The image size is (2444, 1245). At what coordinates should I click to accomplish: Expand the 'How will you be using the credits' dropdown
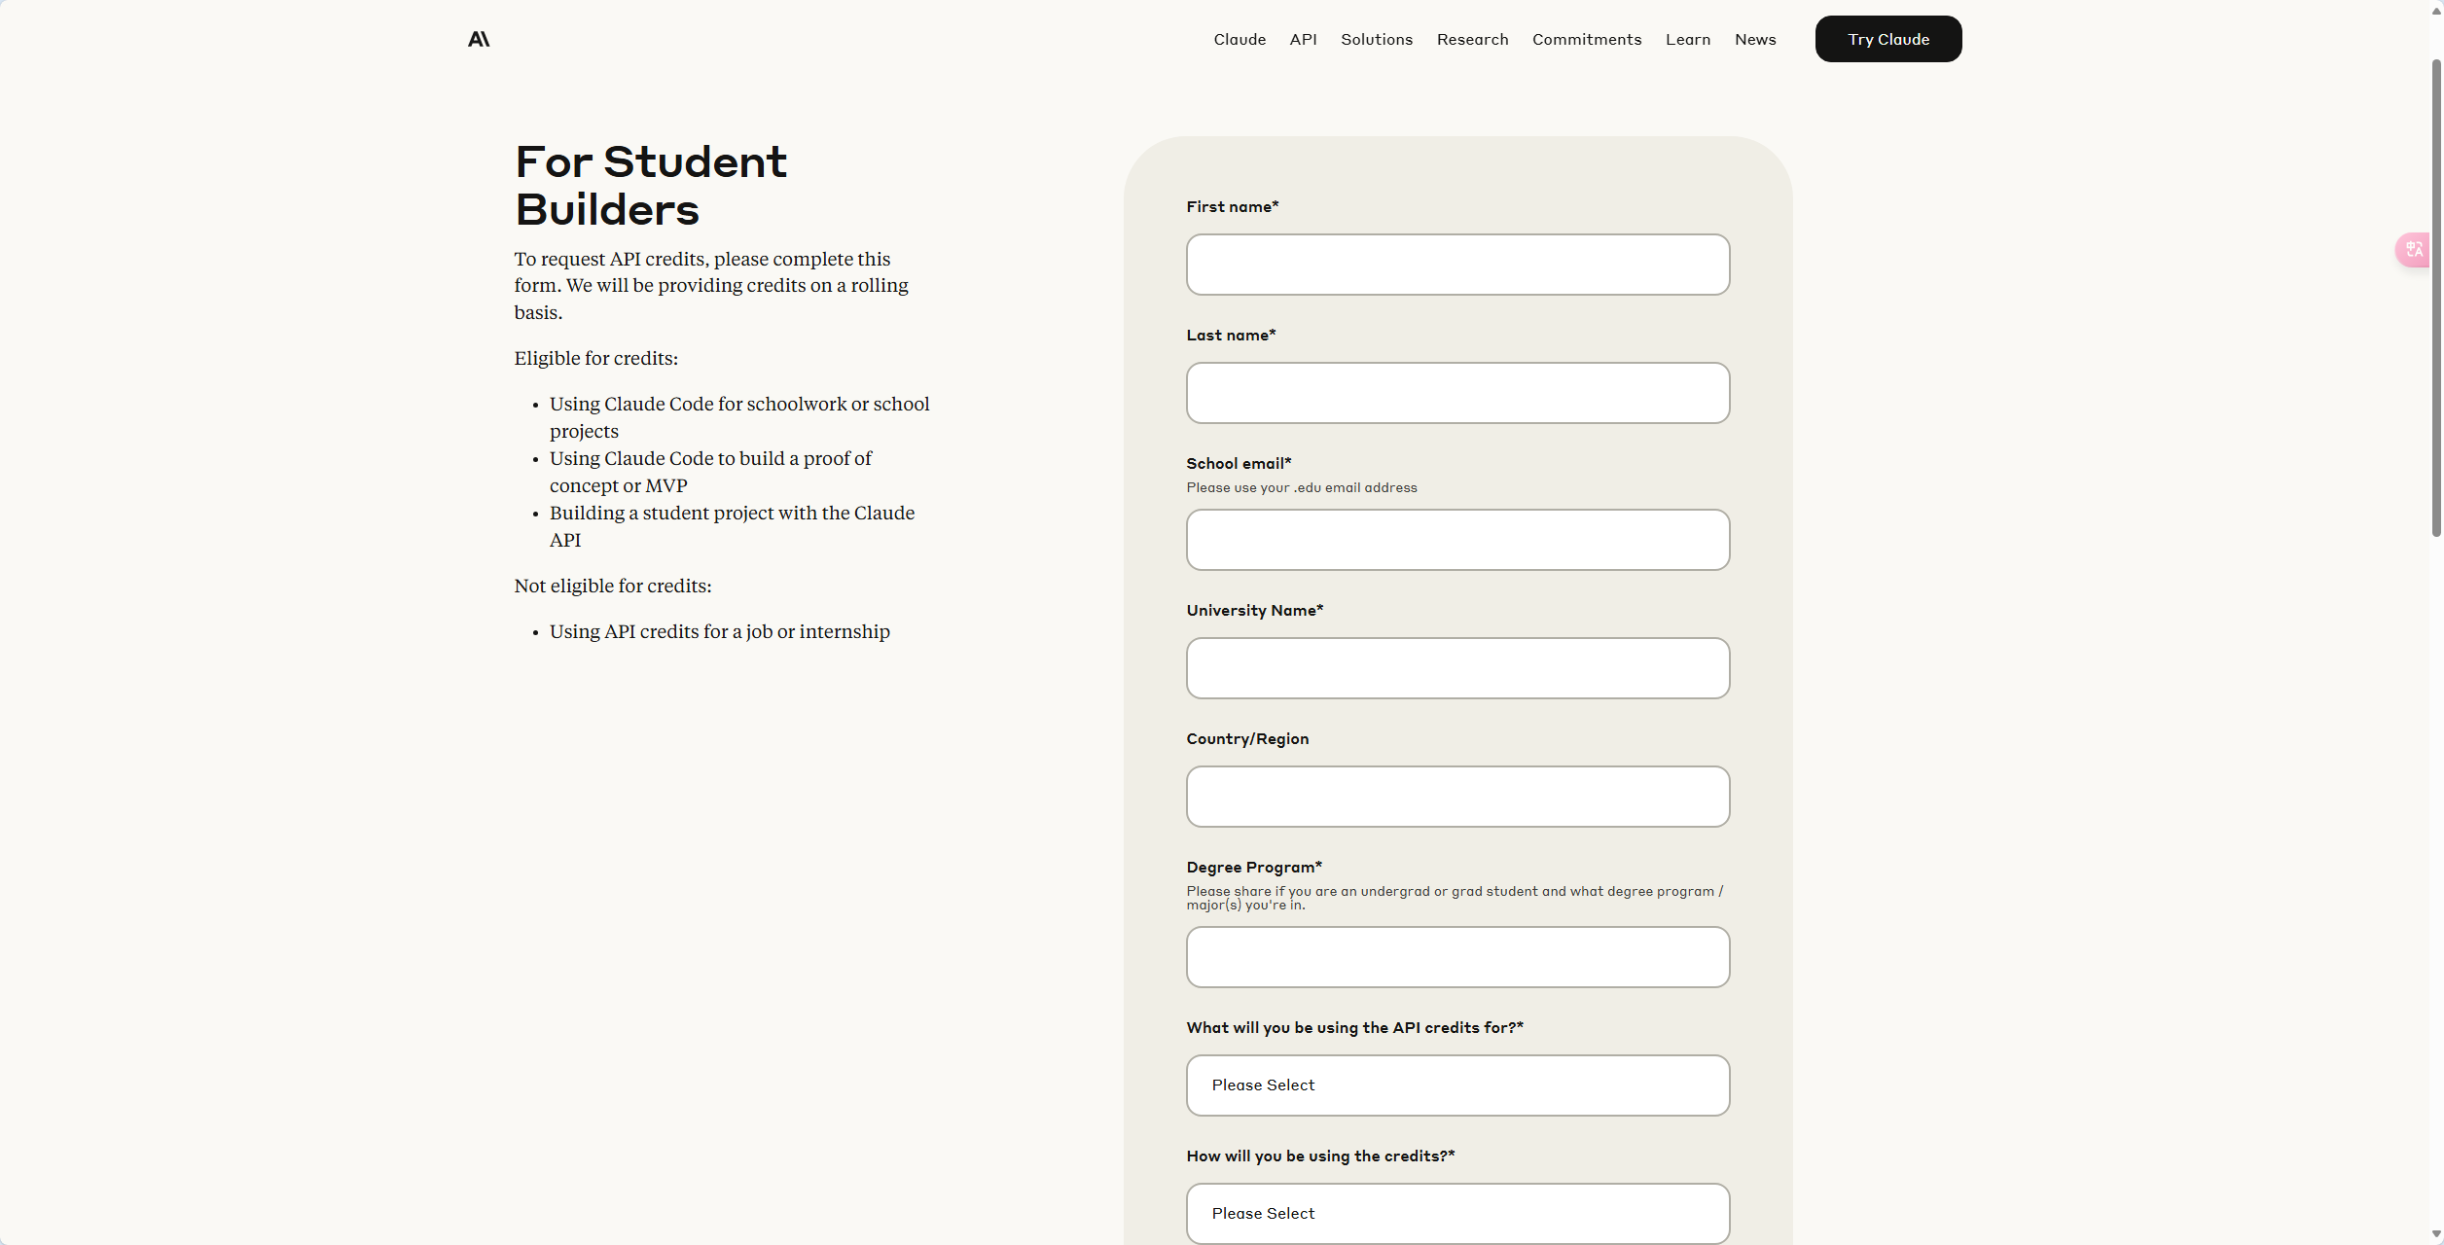pos(1457,1213)
